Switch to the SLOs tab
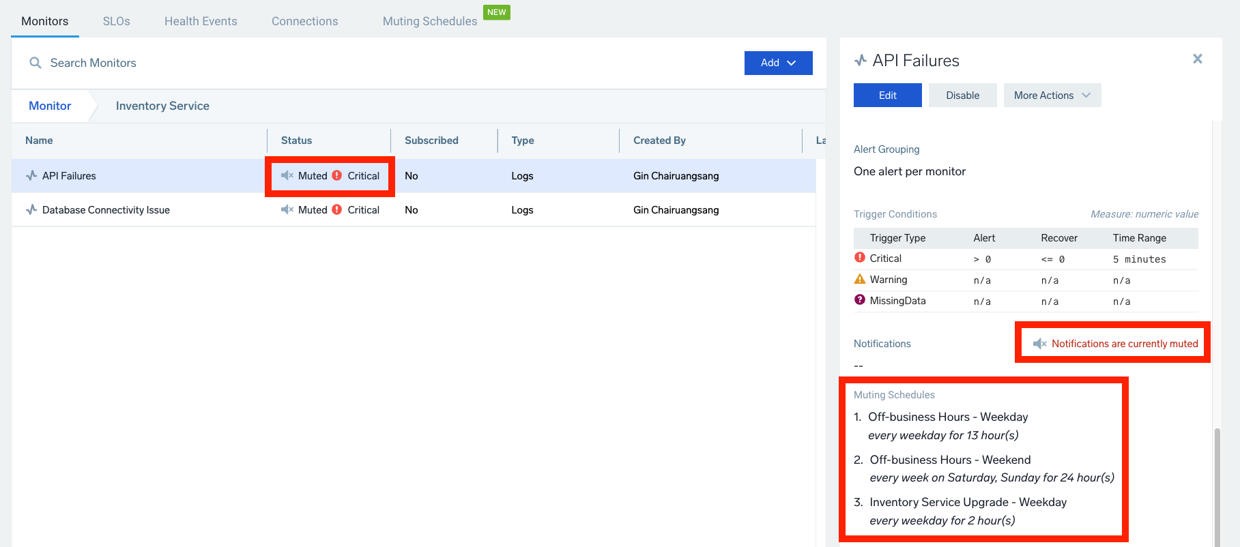 pos(117,21)
